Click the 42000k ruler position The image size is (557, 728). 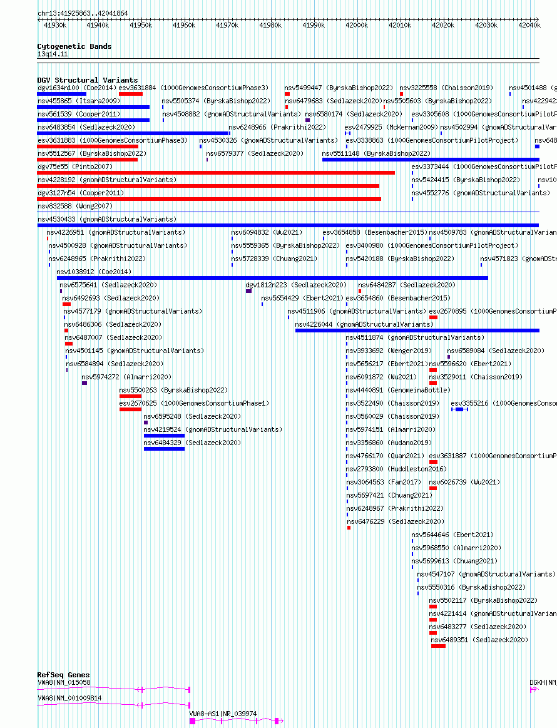pos(357,25)
